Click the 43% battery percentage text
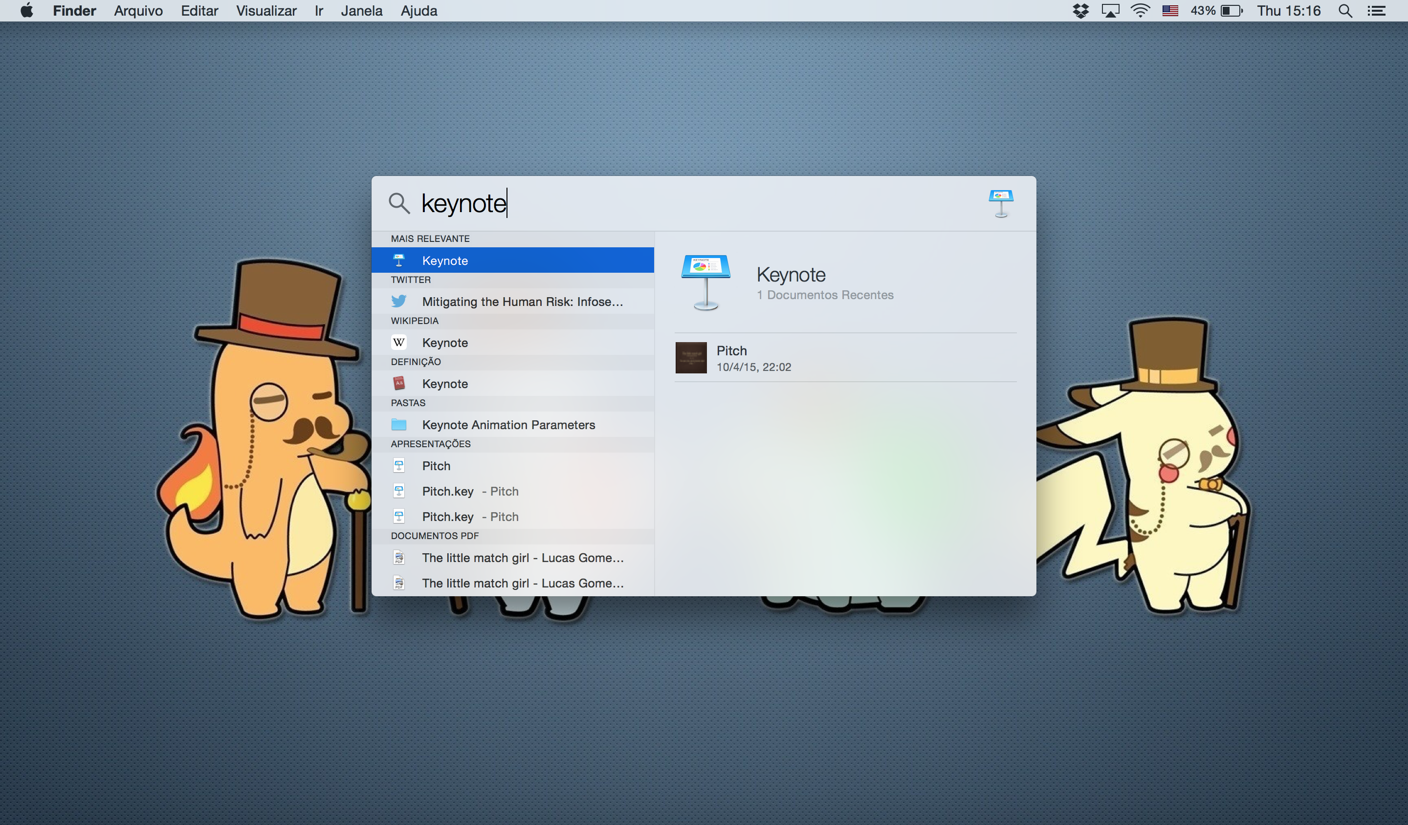Image resolution: width=1408 pixels, height=825 pixels. pyautogui.click(x=1203, y=11)
